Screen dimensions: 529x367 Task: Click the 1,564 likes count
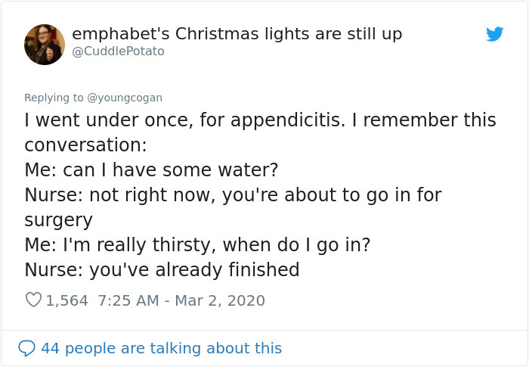(x=67, y=300)
